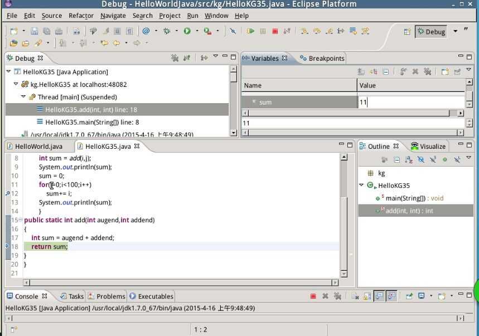Click Terminate icon in Console toolbar
Image resolution: width=479 pixels, height=336 pixels.
pyautogui.click(x=313, y=296)
